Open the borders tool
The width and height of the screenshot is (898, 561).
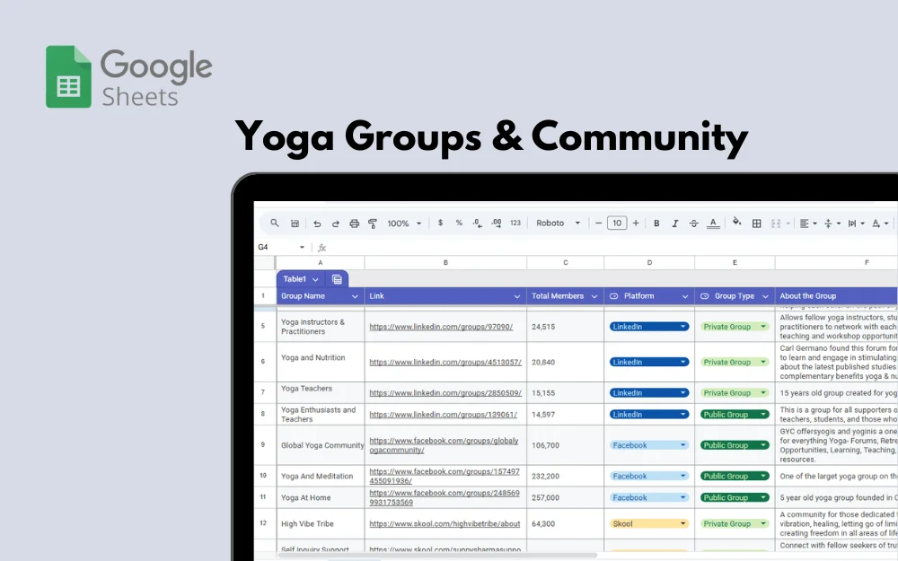(757, 224)
